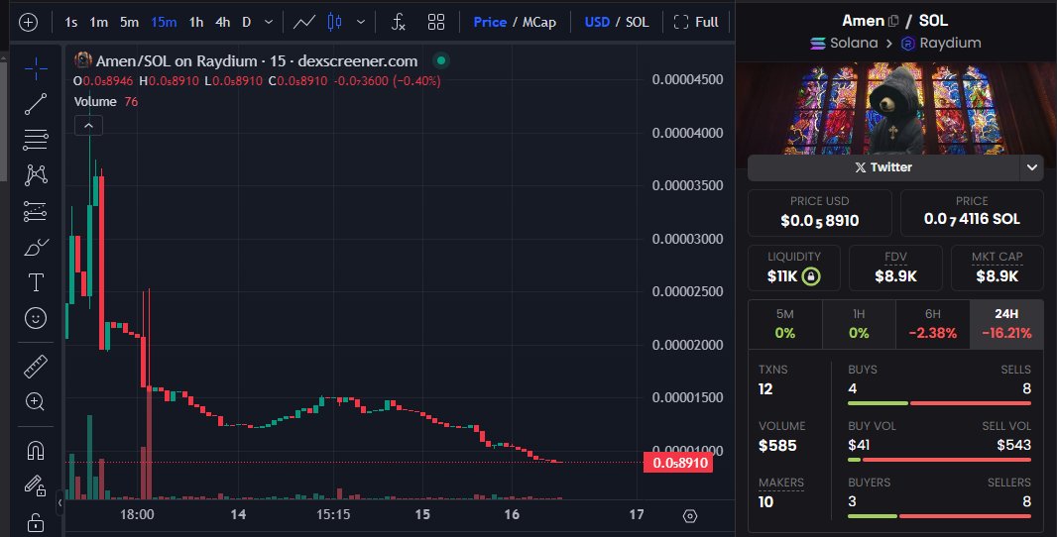Viewport: 1057px width, 537px height.
Task: Select the pattern drawing tool
Action: pyautogui.click(x=36, y=175)
